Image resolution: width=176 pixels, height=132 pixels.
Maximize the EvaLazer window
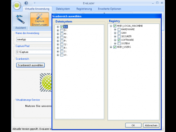[157, 3]
